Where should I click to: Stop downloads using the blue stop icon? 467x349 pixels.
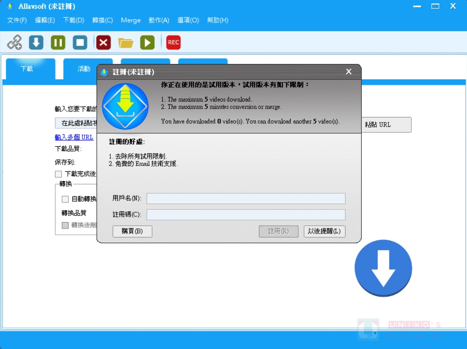80,42
